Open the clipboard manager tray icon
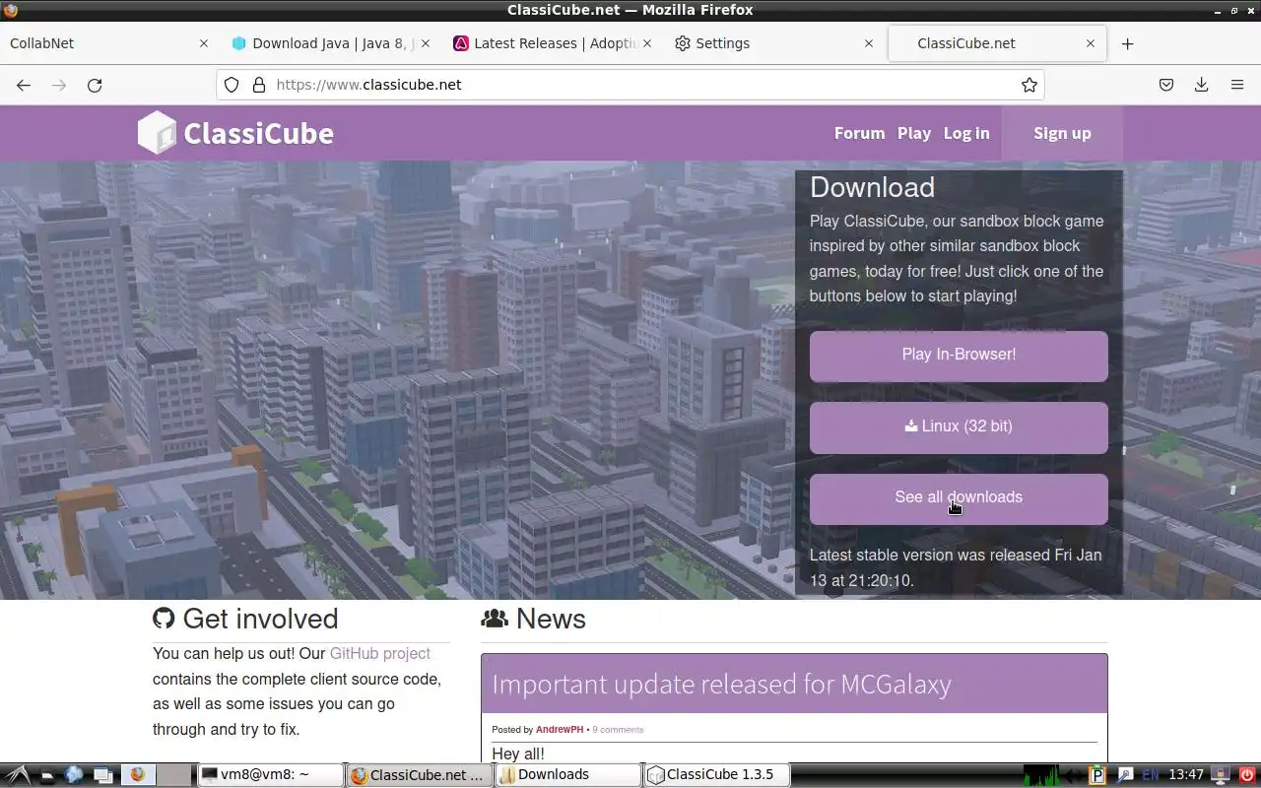 point(1097,775)
